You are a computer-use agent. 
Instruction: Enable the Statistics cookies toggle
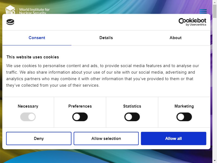(x=132, y=117)
